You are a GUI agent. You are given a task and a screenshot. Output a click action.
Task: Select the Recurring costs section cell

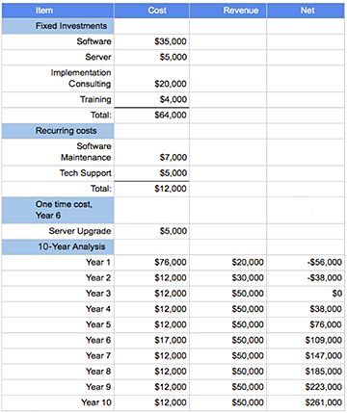coord(58,131)
